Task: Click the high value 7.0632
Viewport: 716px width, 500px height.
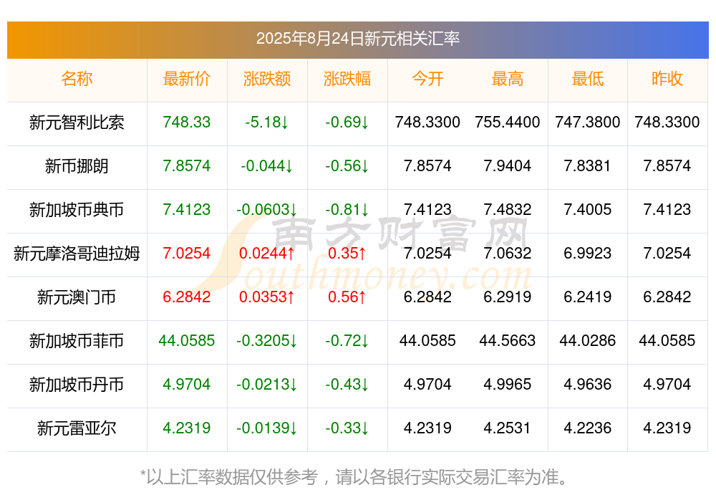Action: coord(508,253)
